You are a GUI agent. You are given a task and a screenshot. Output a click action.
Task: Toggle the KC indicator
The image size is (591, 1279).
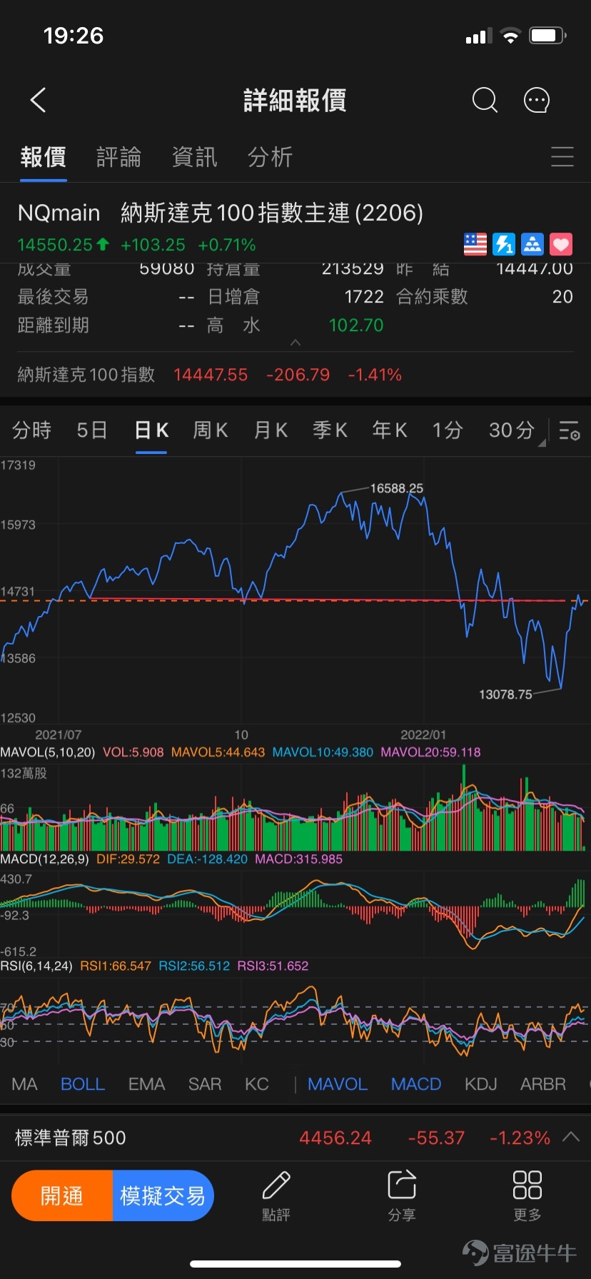pos(257,1084)
